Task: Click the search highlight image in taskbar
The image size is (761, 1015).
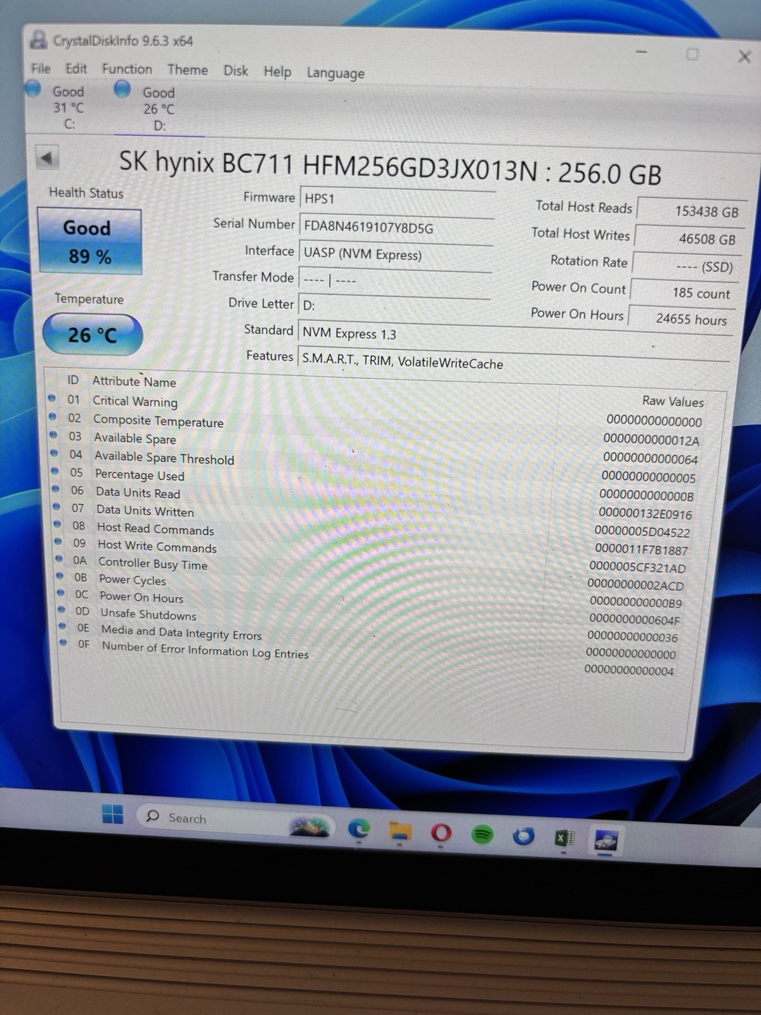Action: click(x=309, y=826)
